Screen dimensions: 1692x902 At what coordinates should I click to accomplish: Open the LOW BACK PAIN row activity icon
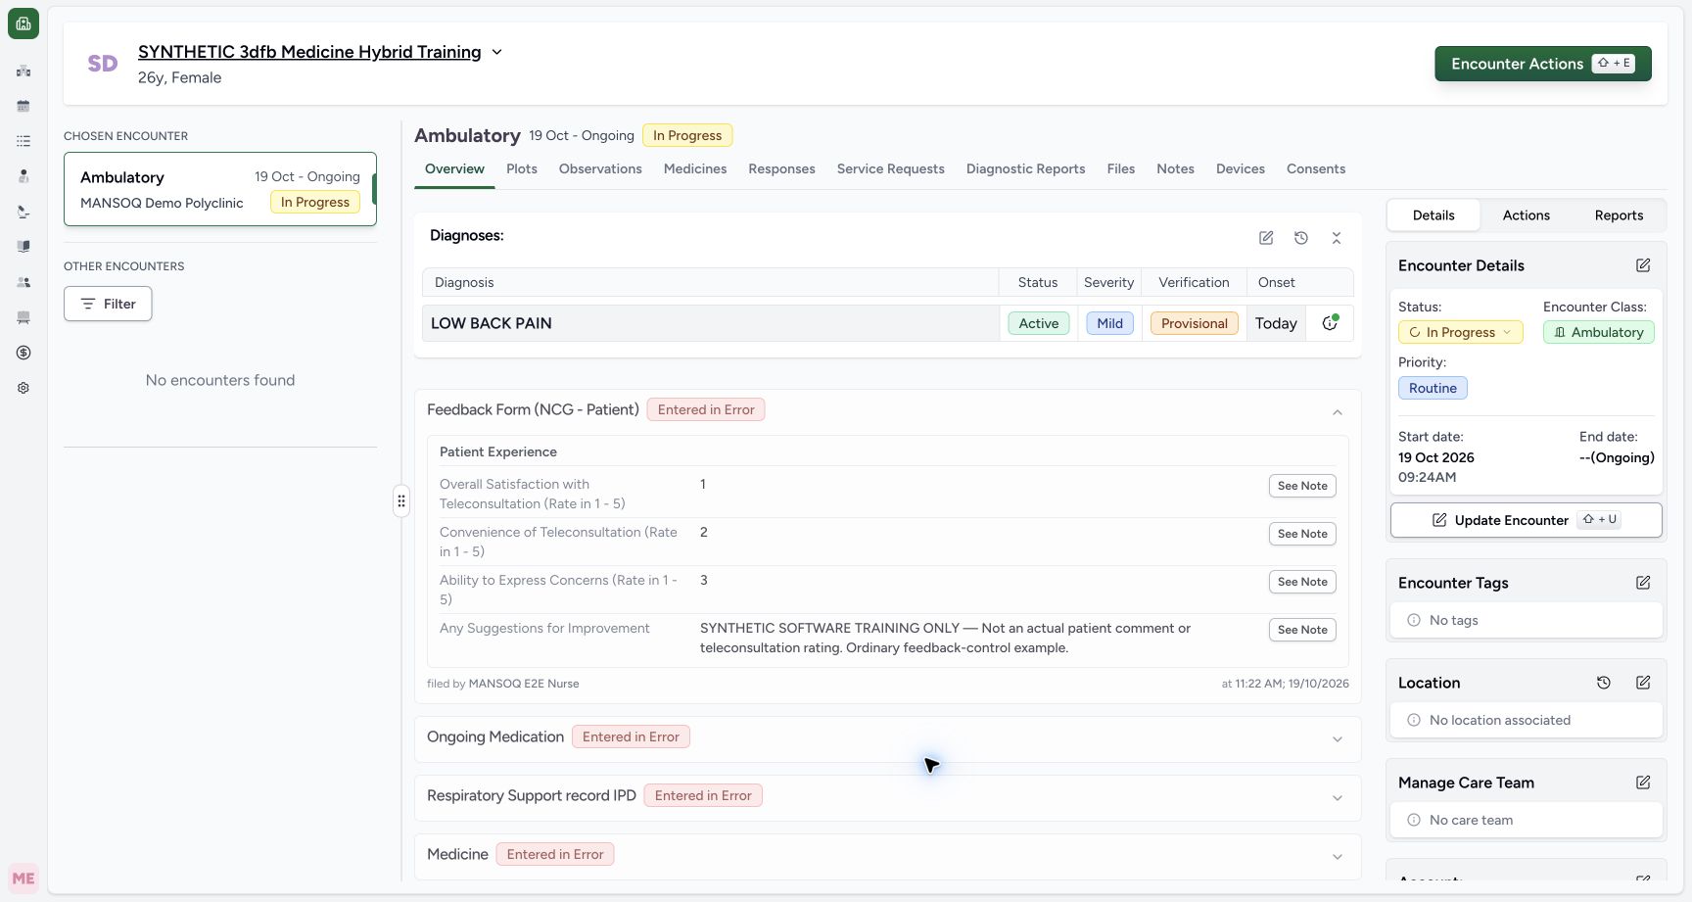coord(1330,323)
